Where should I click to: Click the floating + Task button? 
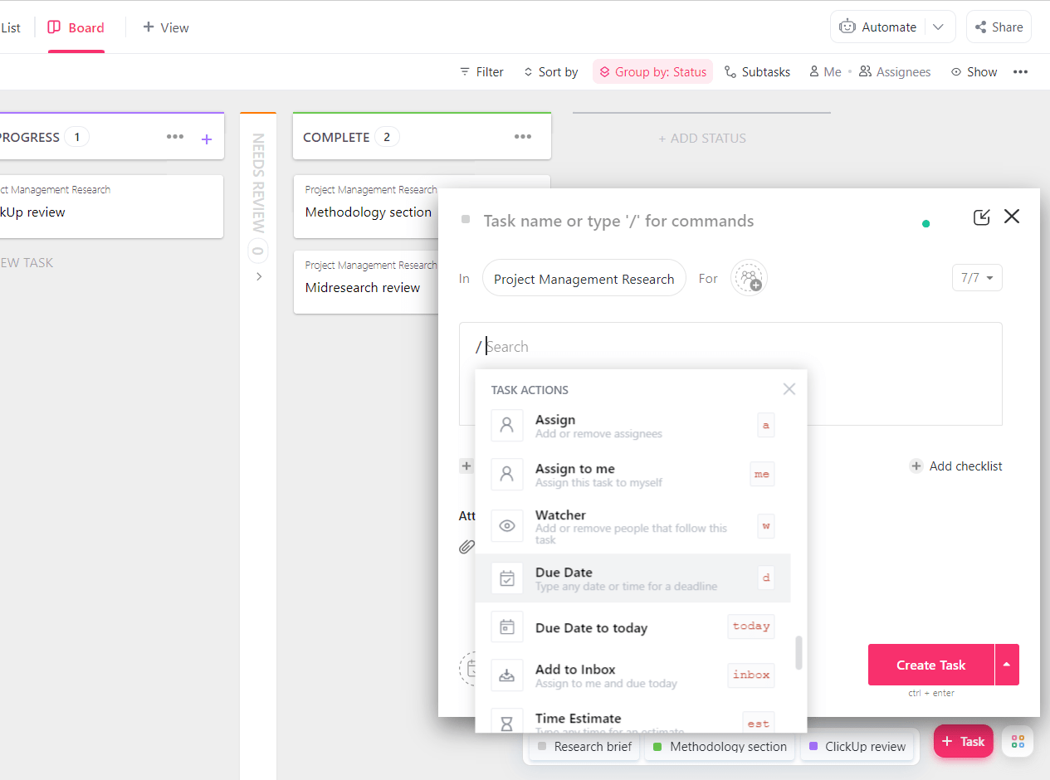pos(963,742)
